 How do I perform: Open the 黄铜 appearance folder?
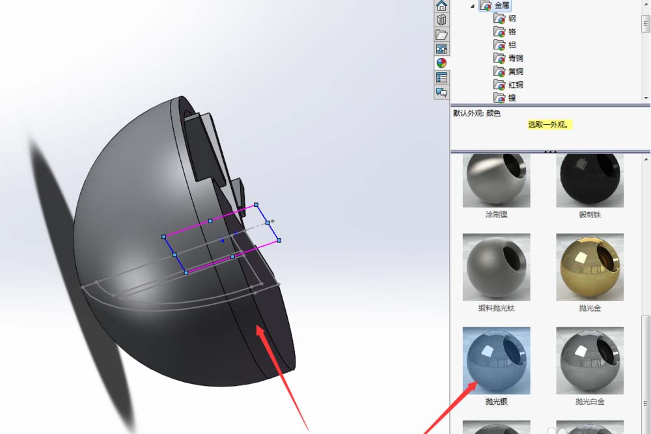pyautogui.click(x=508, y=72)
